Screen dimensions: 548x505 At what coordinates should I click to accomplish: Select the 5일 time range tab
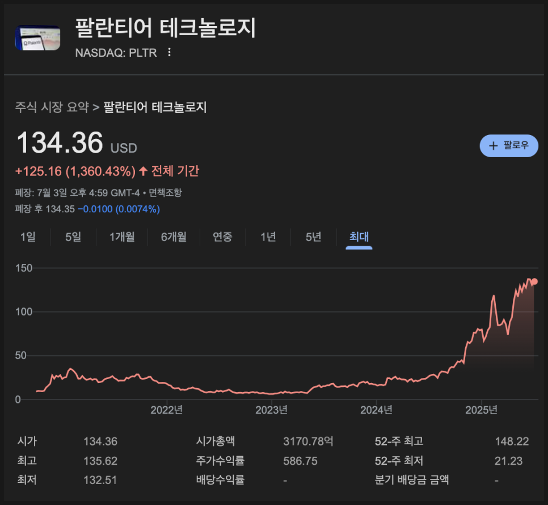(x=73, y=237)
